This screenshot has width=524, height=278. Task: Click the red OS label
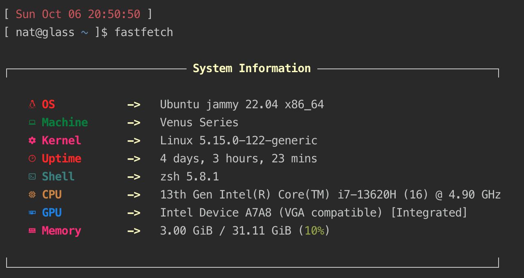click(x=48, y=105)
